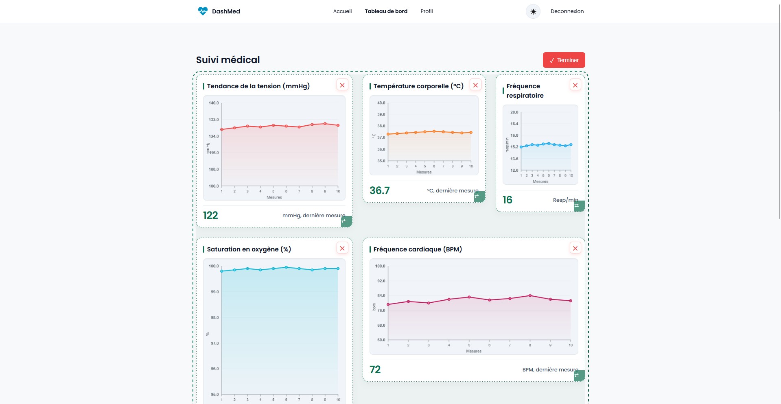This screenshot has height=404, width=781.
Task: Remove the Température corporelle widget
Action: 475,85
